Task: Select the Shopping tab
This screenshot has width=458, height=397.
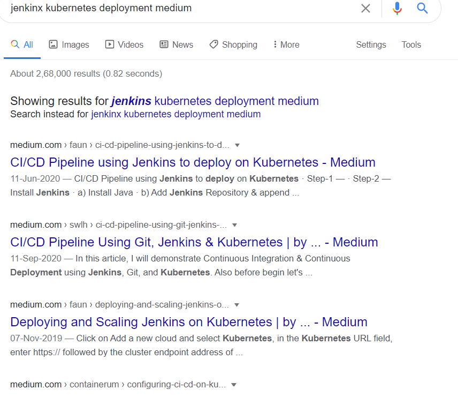Action: tap(233, 44)
